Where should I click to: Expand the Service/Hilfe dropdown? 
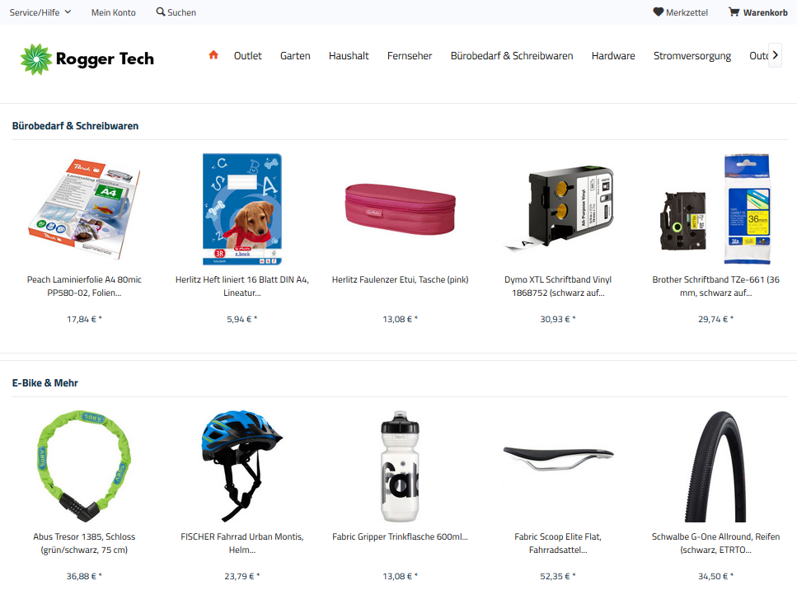coord(40,12)
